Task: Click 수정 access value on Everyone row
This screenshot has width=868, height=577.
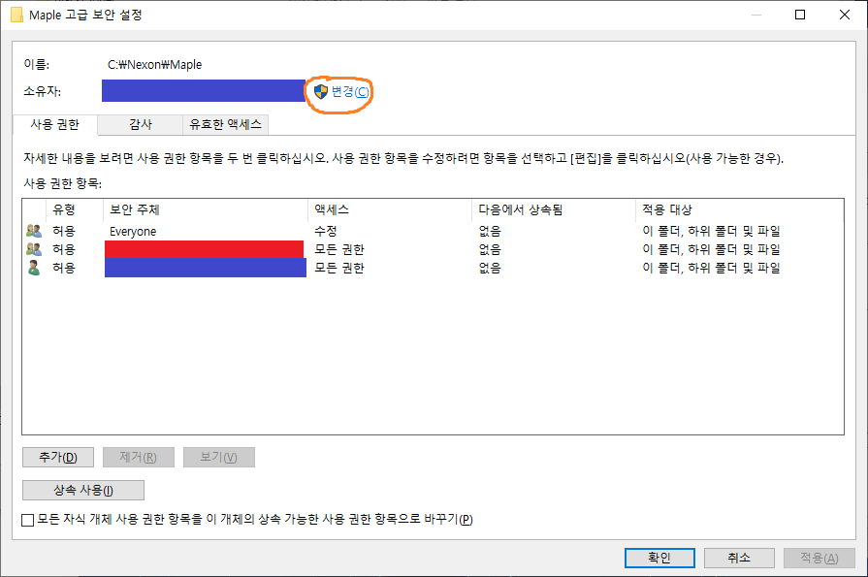Action: pyautogui.click(x=326, y=231)
